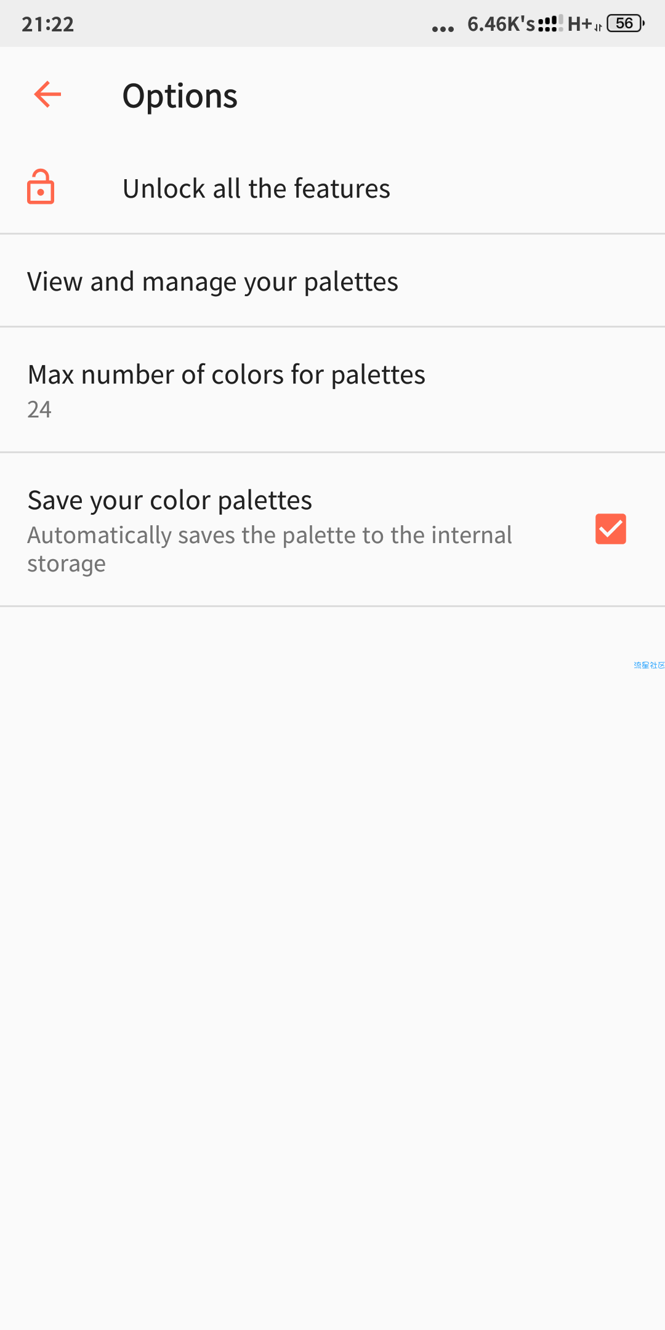This screenshot has height=1330, width=665.
Task: Toggle the Save your color palettes label
Action: point(170,500)
